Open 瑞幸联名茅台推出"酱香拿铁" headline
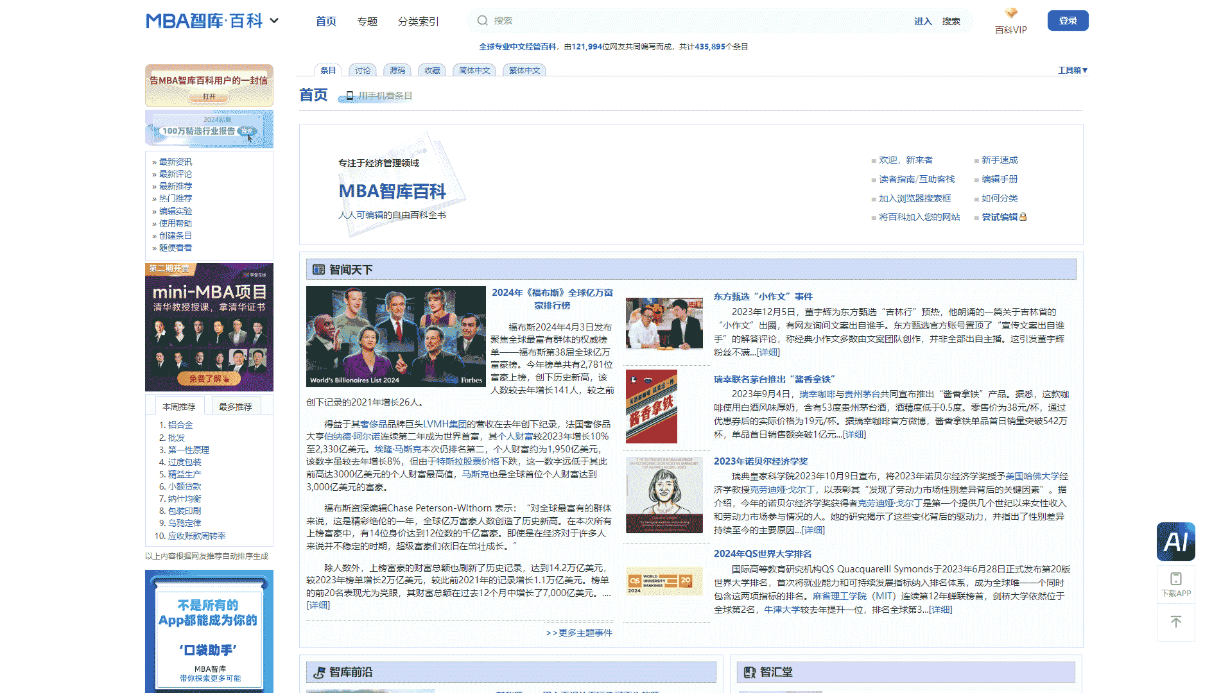Image resolution: width=1221 pixels, height=693 pixels. (775, 379)
